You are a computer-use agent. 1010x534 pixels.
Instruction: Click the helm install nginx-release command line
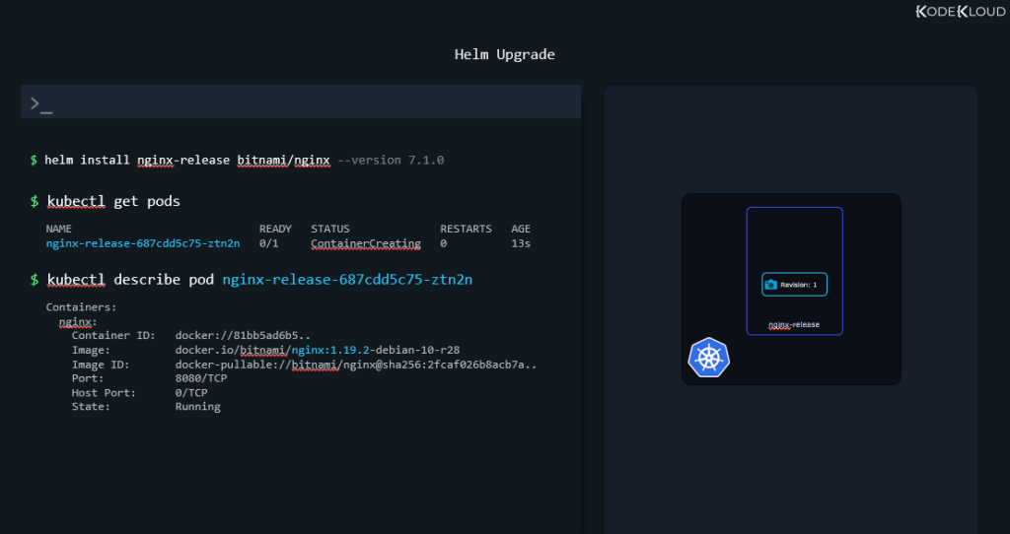[237, 161]
